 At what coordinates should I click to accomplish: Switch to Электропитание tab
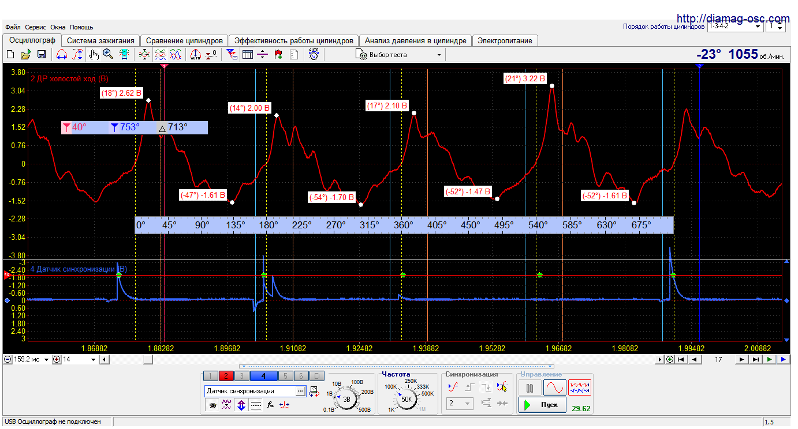click(x=505, y=40)
